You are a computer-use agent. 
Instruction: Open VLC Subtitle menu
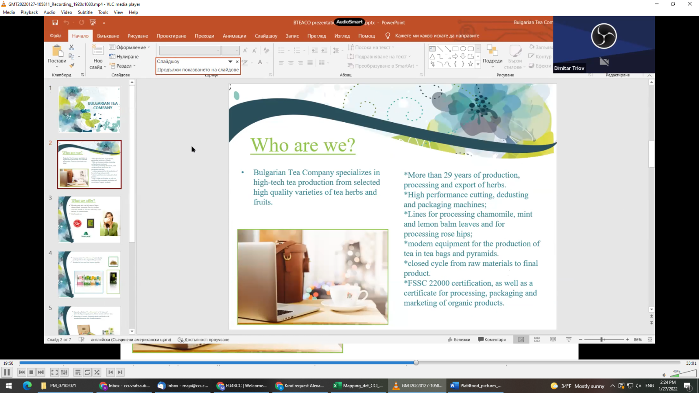(85, 12)
